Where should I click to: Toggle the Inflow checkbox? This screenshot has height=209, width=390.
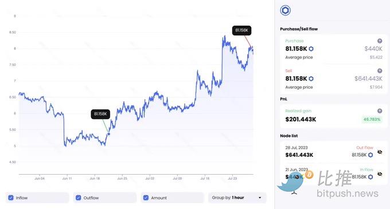pyautogui.click(x=11, y=198)
